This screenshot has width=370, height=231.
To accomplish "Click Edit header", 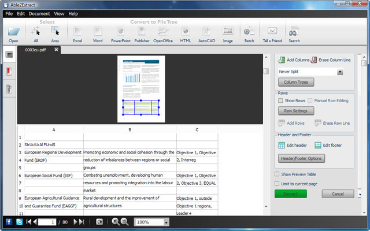I will tap(293, 145).
